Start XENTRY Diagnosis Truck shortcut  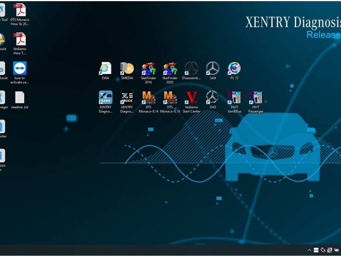pos(127,102)
